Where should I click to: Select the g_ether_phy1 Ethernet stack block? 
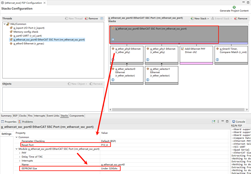click(x=162, y=55)
